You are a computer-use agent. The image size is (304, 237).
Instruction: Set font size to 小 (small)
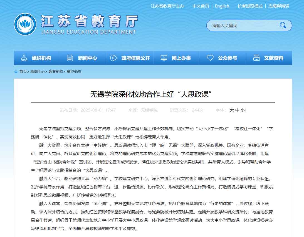[243, 110]
